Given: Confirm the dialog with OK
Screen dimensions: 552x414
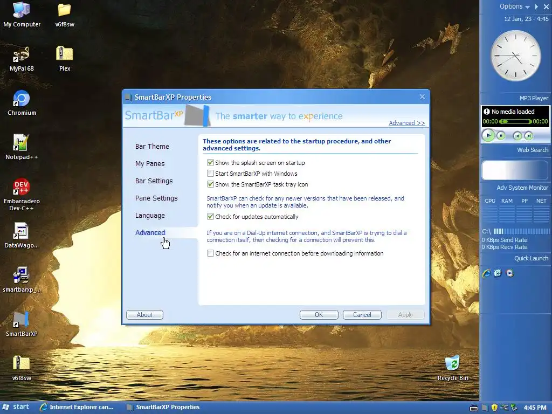Looking at the screenshot, I should pyautogui.click(x=319, y=315).
